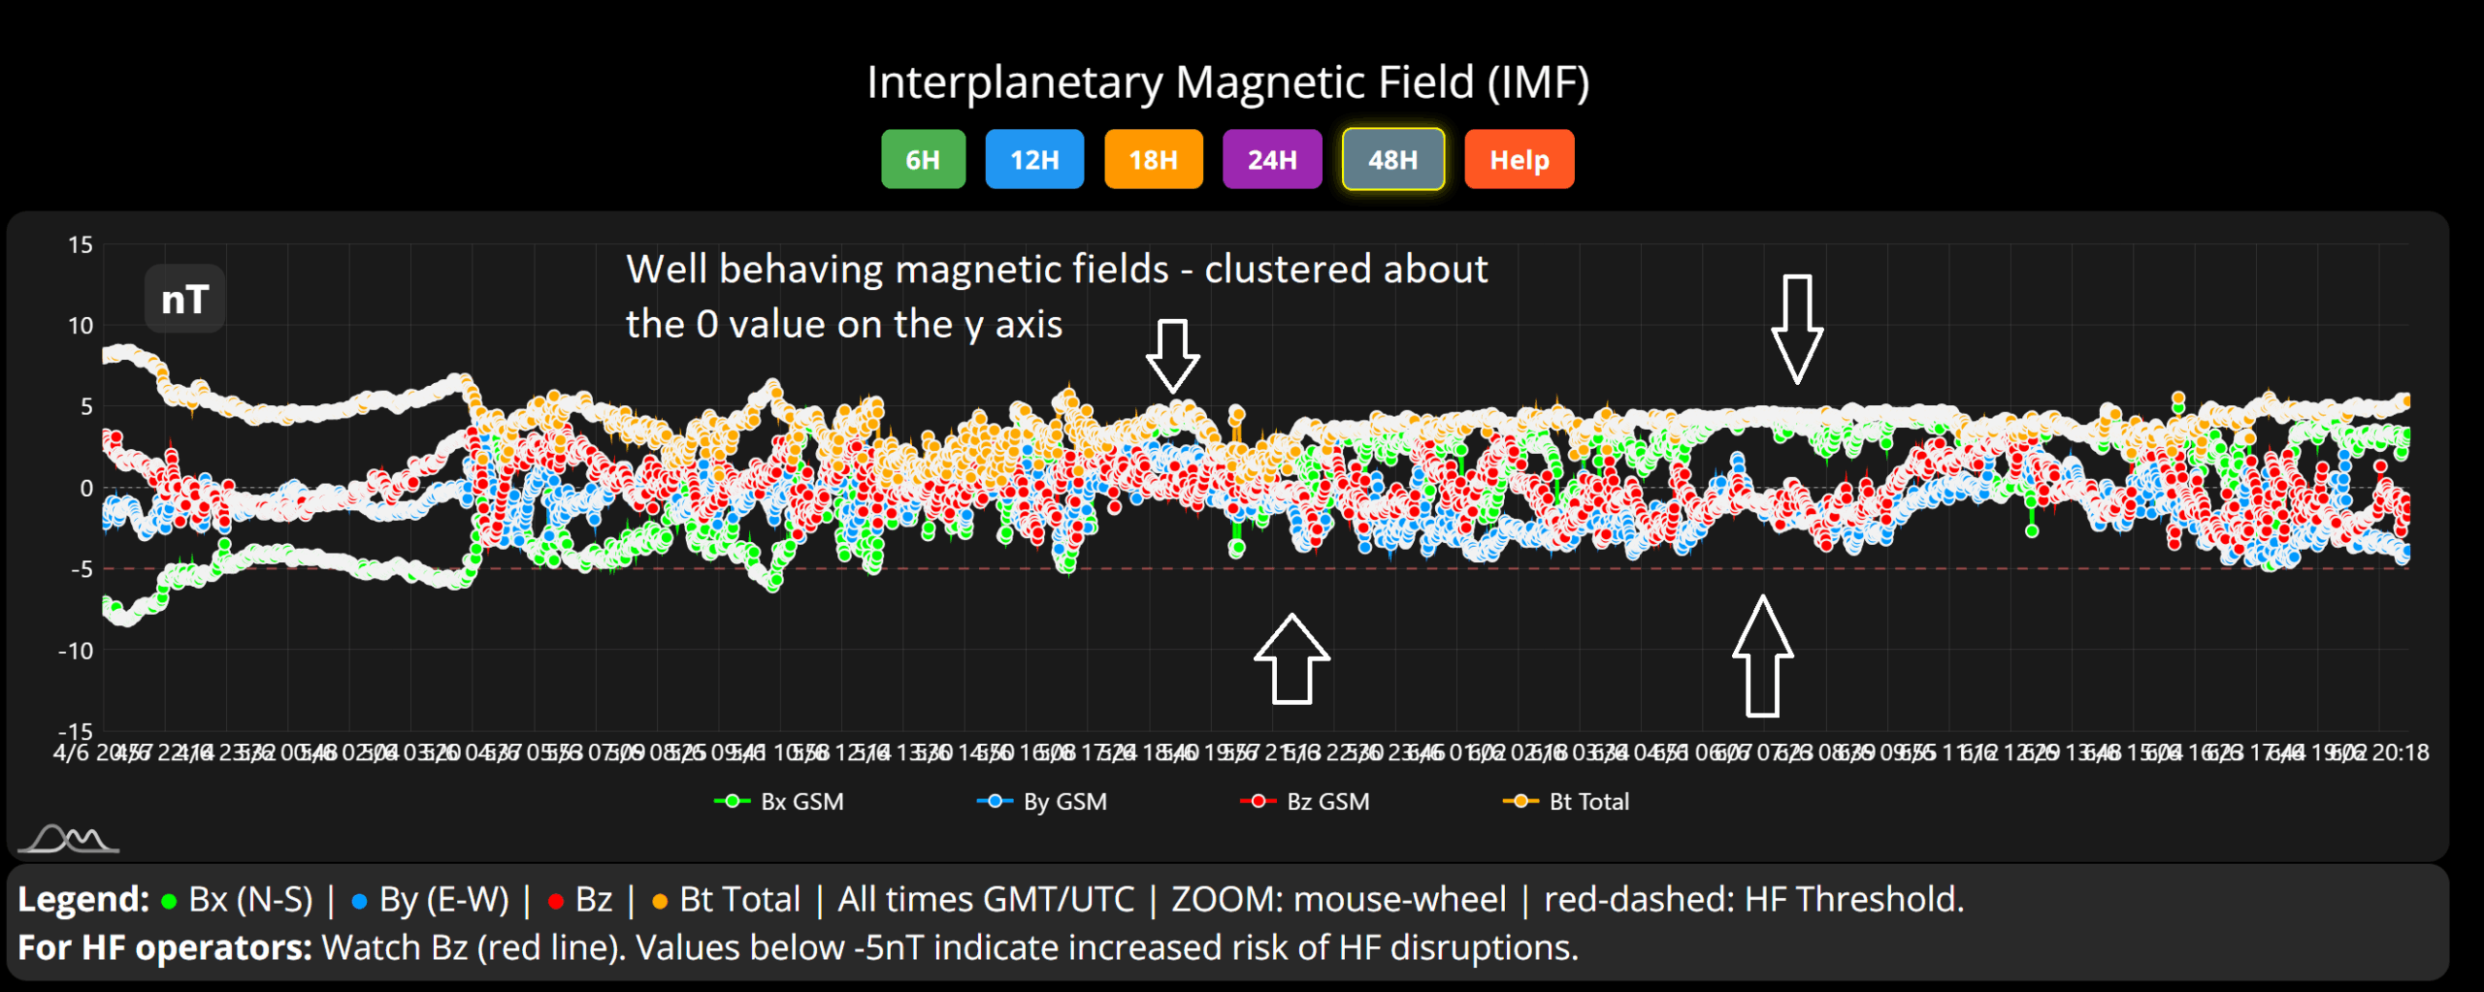Click the Interplanetary Magnetic Field title

pos(1227,82)
